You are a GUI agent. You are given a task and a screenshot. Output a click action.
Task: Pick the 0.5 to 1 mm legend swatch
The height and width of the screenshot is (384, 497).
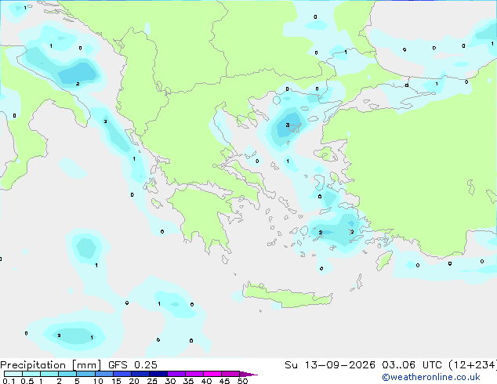click(x=31, y=374)
